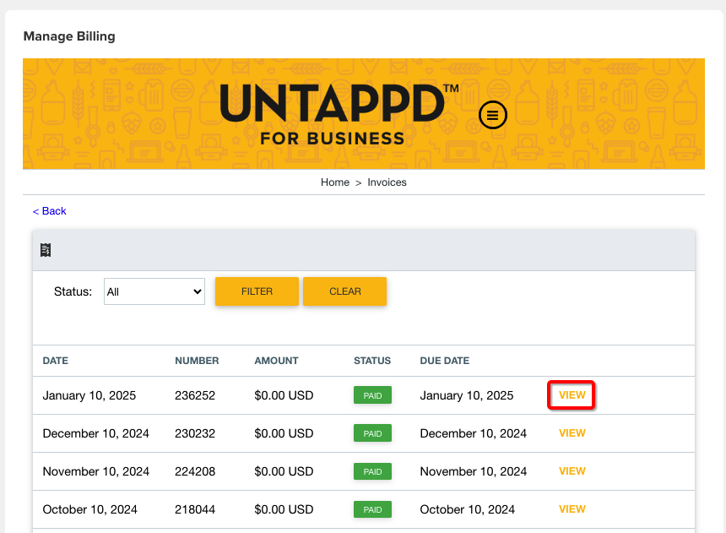Screen dimensions: 726x533
Task: Select Invoices in breadcrumb
Action: [387, 182]
